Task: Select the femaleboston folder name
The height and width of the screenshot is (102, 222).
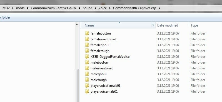Action: 101,33
